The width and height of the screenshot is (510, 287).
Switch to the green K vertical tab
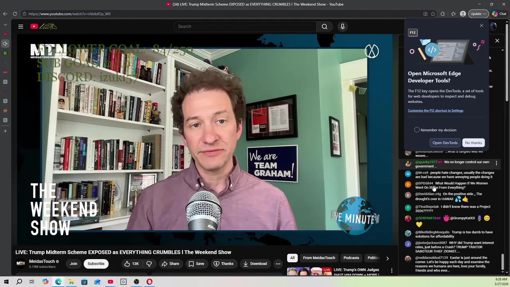[5, 53]
